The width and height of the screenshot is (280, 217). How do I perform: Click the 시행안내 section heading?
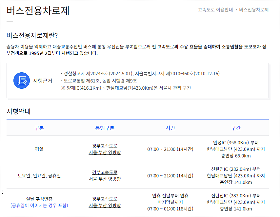click(18, 111)
